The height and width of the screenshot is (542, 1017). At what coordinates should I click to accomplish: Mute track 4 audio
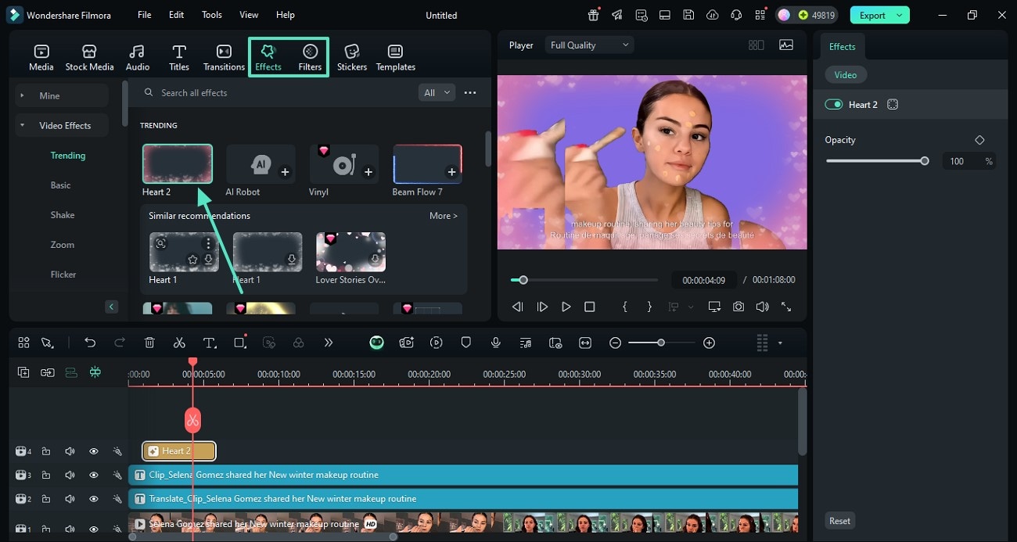pos(70,451)
